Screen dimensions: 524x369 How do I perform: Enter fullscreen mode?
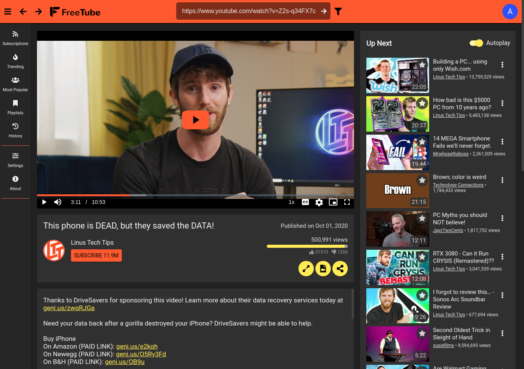coord(347,202)
